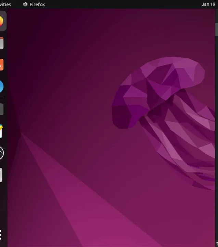Click the dark gray square dock icon
Image resolution: width=218 pixels, height=247 pixels.
coord(2,109)
